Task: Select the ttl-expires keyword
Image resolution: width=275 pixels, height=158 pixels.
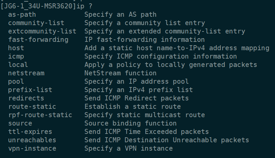Action: click(30, 132)
